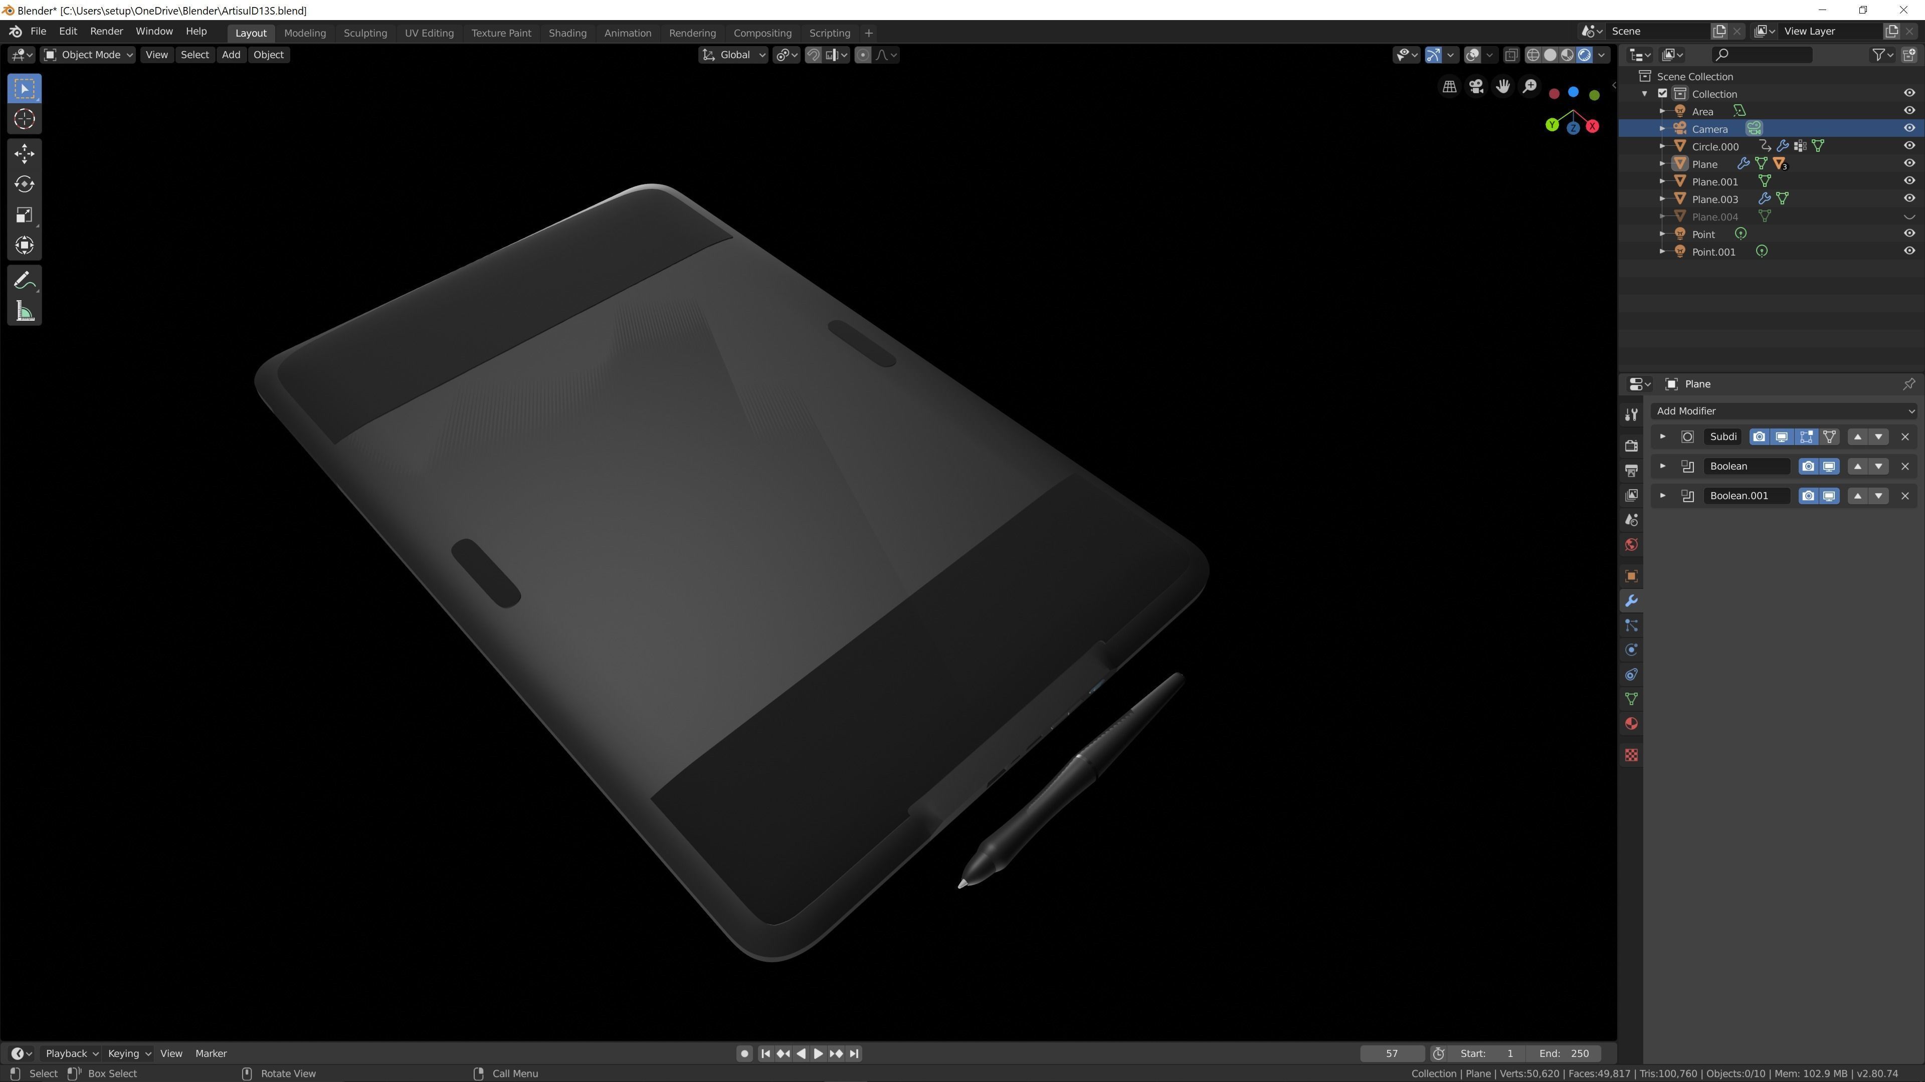Switch to solid shading mode
This screenshot has height=1082, width=1925.
[x=1550, y=55]
